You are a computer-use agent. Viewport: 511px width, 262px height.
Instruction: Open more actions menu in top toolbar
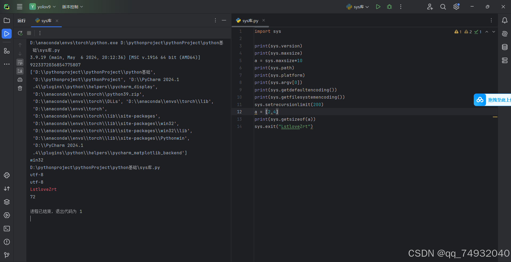coord(400,7)
